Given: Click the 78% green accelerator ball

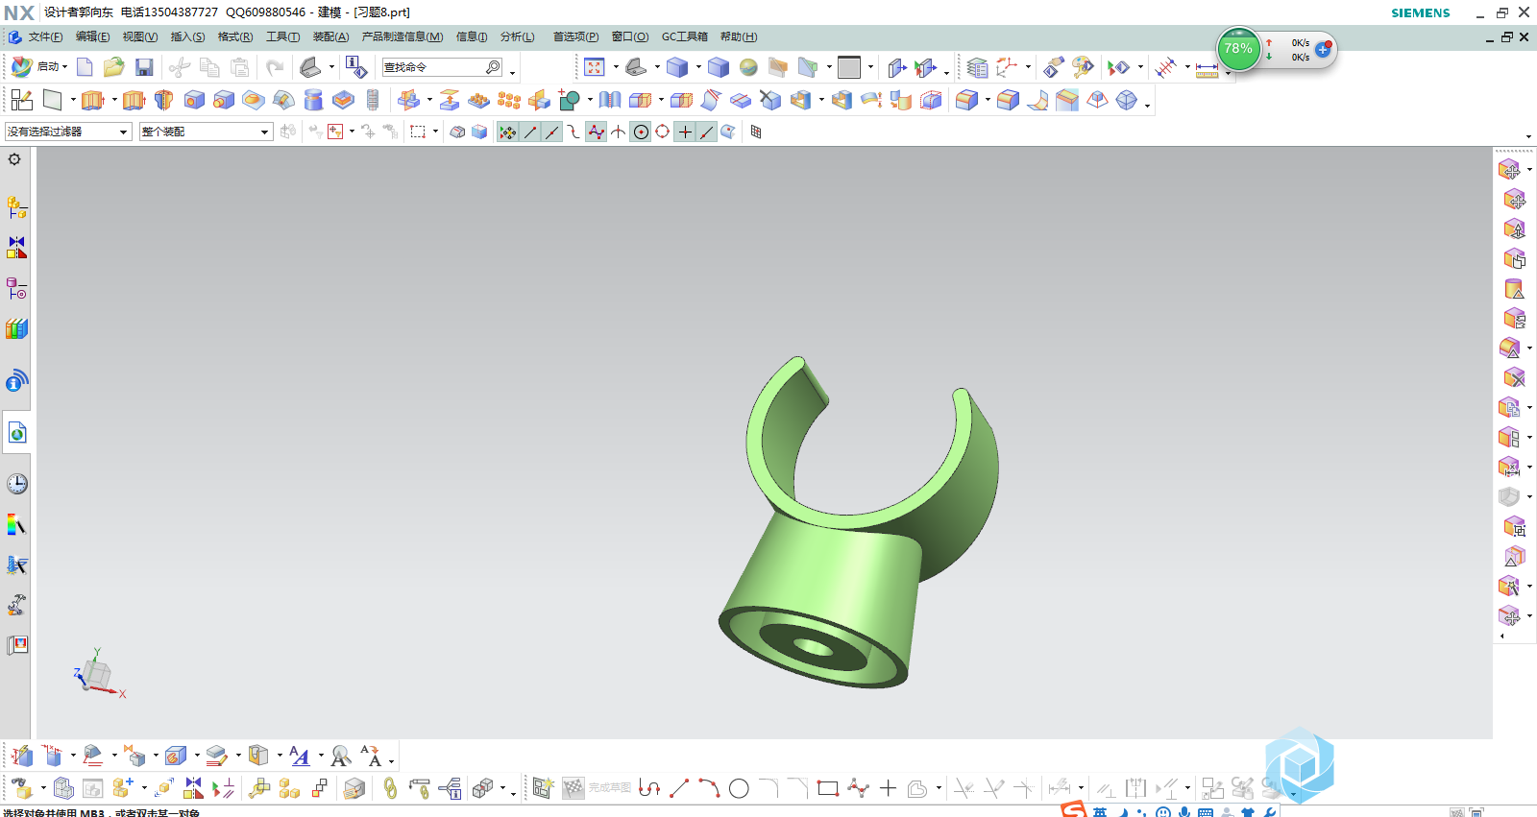Looking at the screenshot, I should pos(1238,49).
